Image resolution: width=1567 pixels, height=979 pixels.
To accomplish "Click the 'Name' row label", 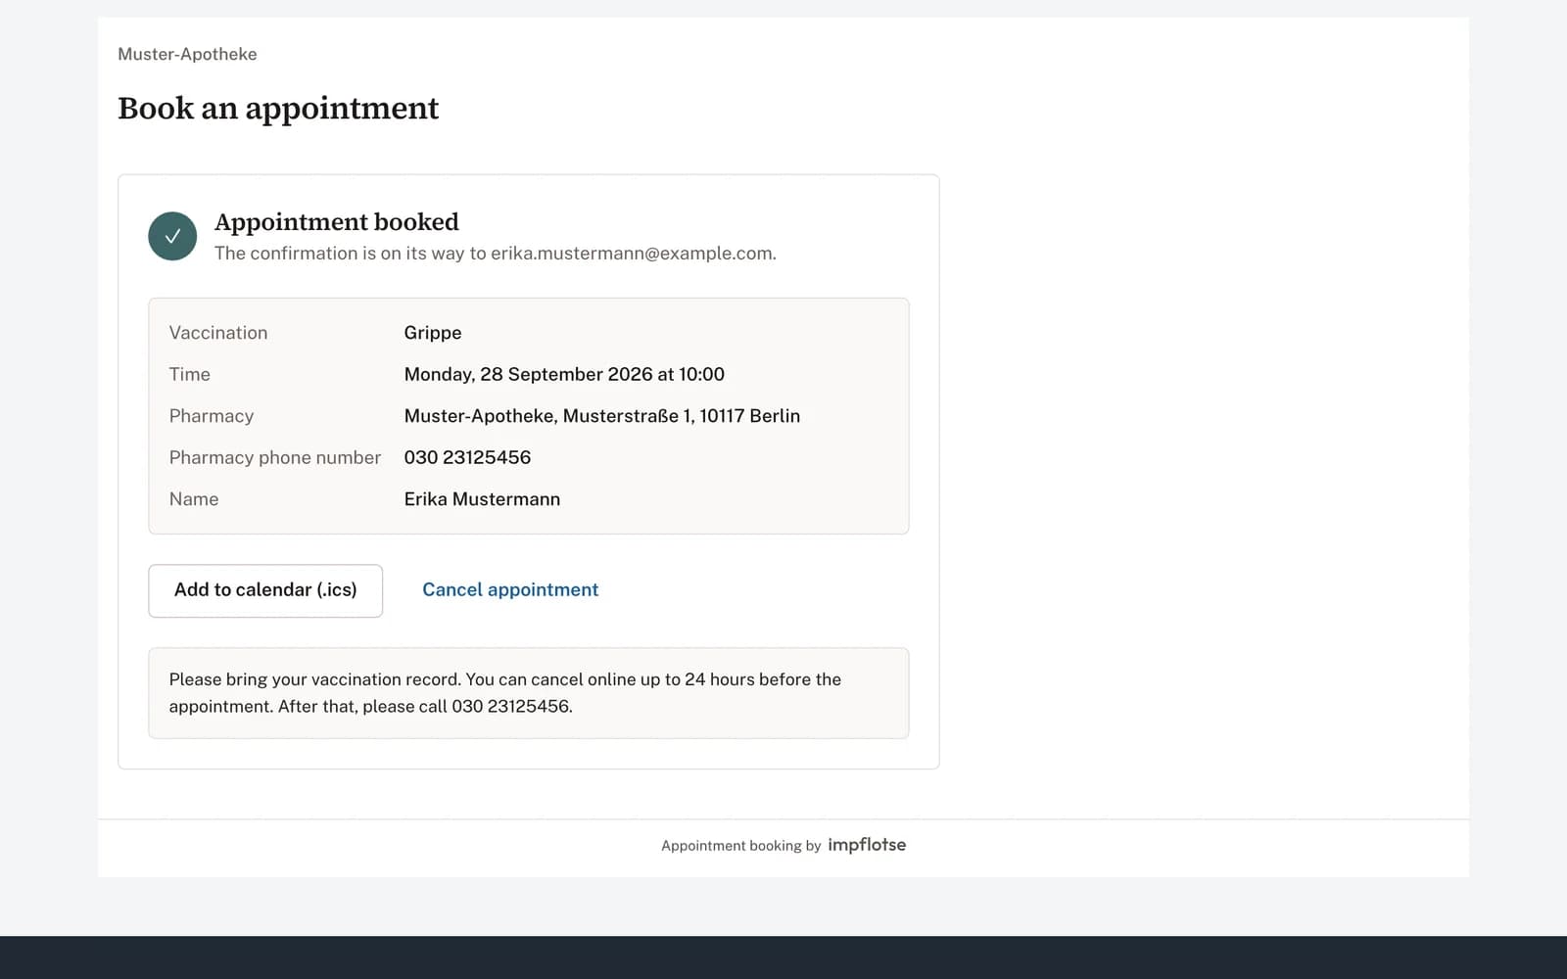I will (x=194, y=499).
